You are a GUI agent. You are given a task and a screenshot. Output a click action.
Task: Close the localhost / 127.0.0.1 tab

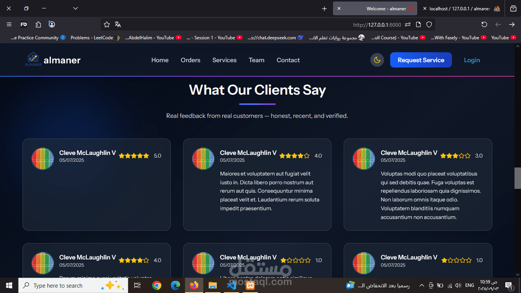(x=425, y=8)
